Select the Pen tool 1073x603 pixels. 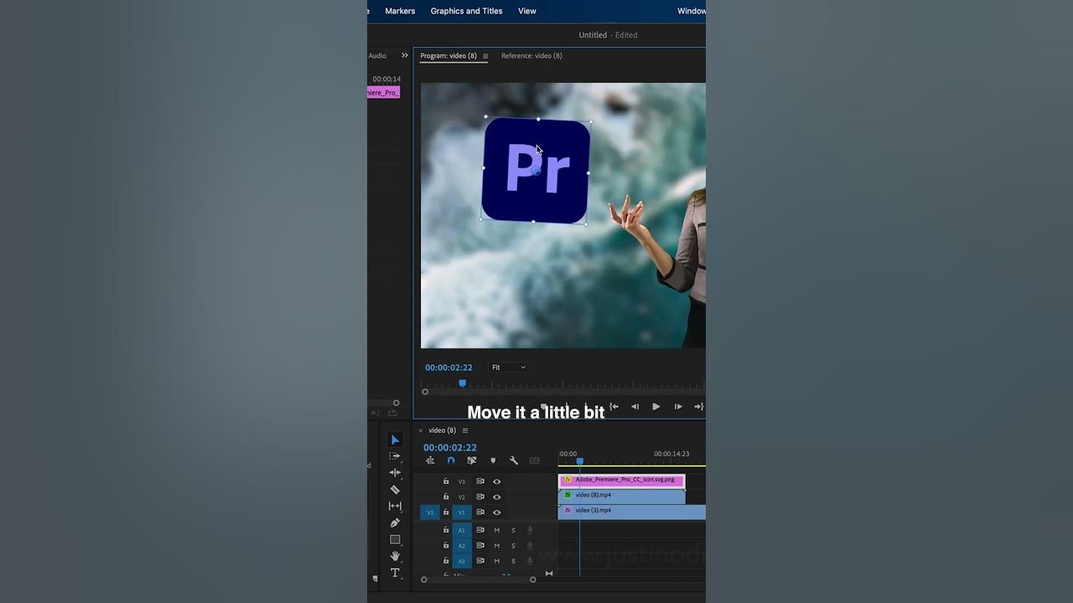[395, 523]
